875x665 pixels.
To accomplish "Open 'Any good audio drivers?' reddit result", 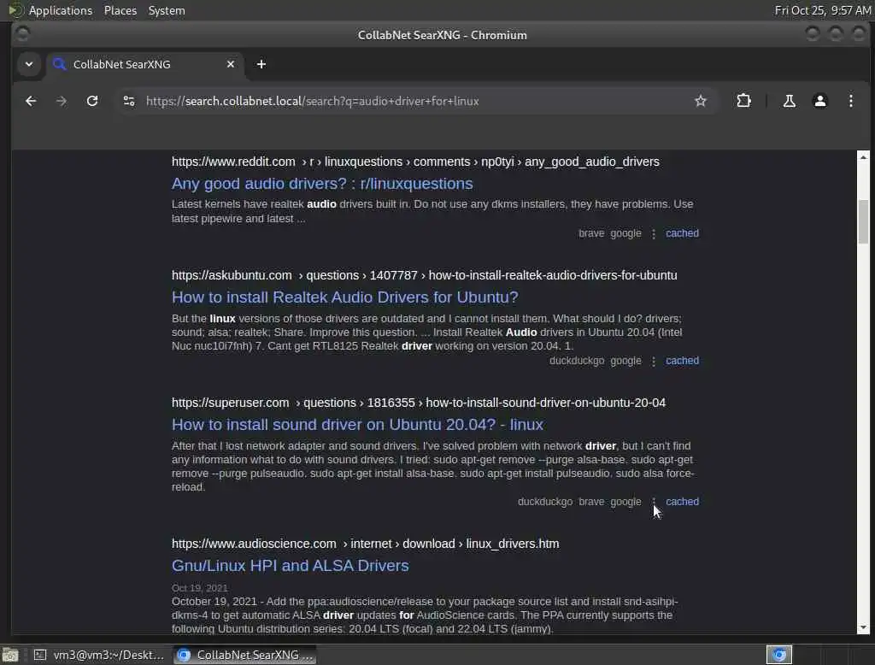I will pos(322,184).
